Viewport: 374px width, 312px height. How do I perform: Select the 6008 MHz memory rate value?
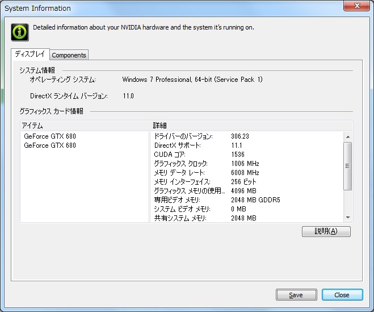point(245,173)
